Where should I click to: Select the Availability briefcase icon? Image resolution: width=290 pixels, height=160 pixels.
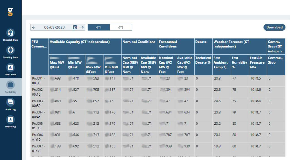pyautogui.click(x=10, y=85)
